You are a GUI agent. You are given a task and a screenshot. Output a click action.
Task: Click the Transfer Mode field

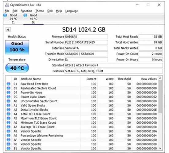[x=86, y=54]
